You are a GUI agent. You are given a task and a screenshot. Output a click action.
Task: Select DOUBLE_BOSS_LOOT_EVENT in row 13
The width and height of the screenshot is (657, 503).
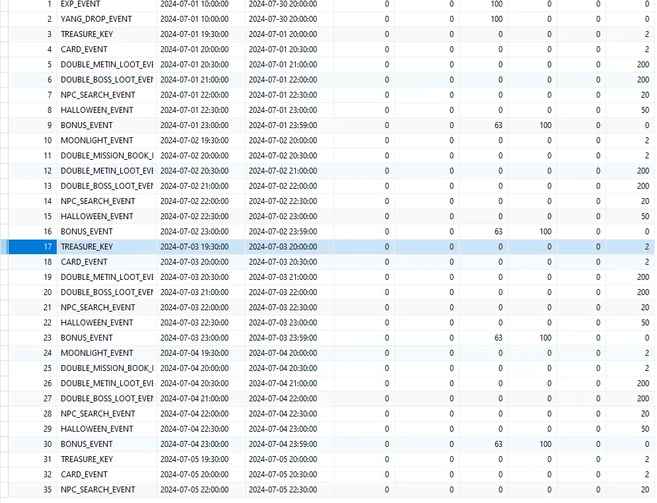pyautogui.click(x=106, y=186)
